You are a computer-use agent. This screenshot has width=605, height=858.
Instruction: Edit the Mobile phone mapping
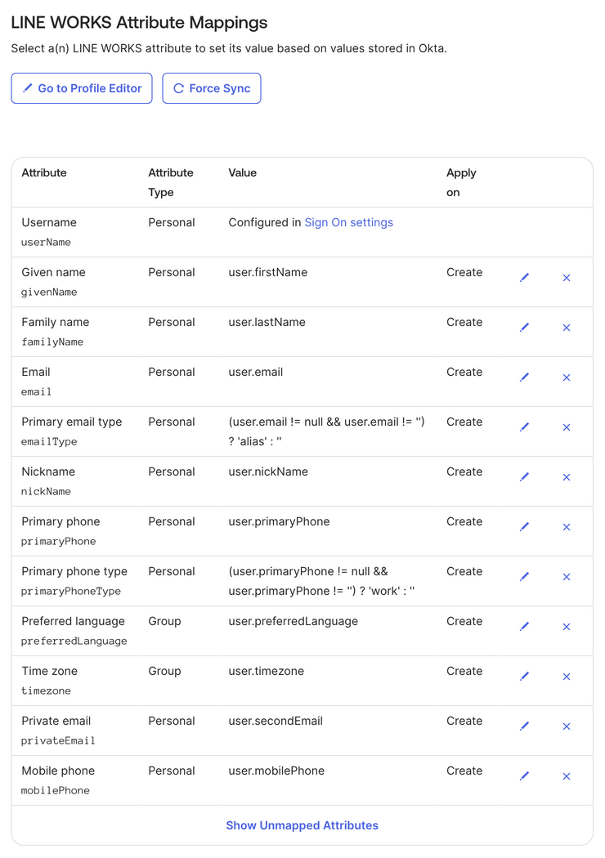point(525,775)
